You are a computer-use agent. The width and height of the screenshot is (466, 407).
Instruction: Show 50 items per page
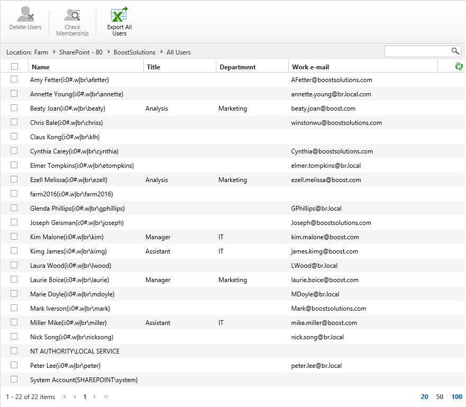(440, 396)
